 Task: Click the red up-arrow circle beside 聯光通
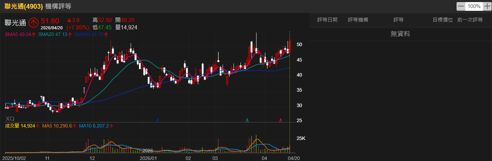34,23
